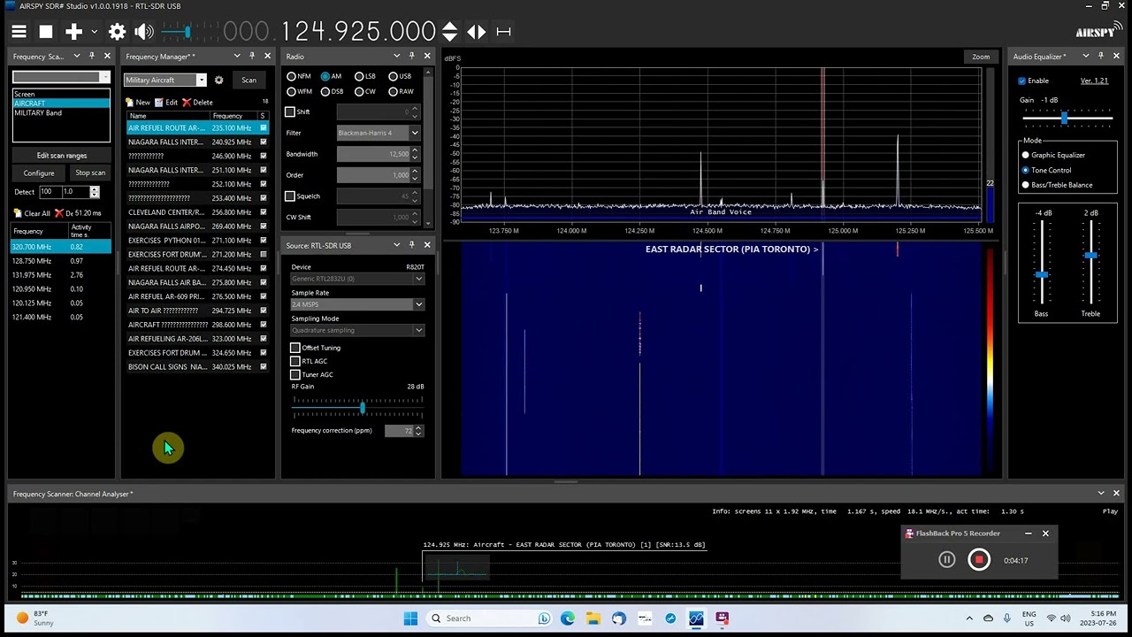The width and height of the screenshot is (1132, 637).
Task: Select LSB demodulation mode
Action: click(x=365, y=76)
